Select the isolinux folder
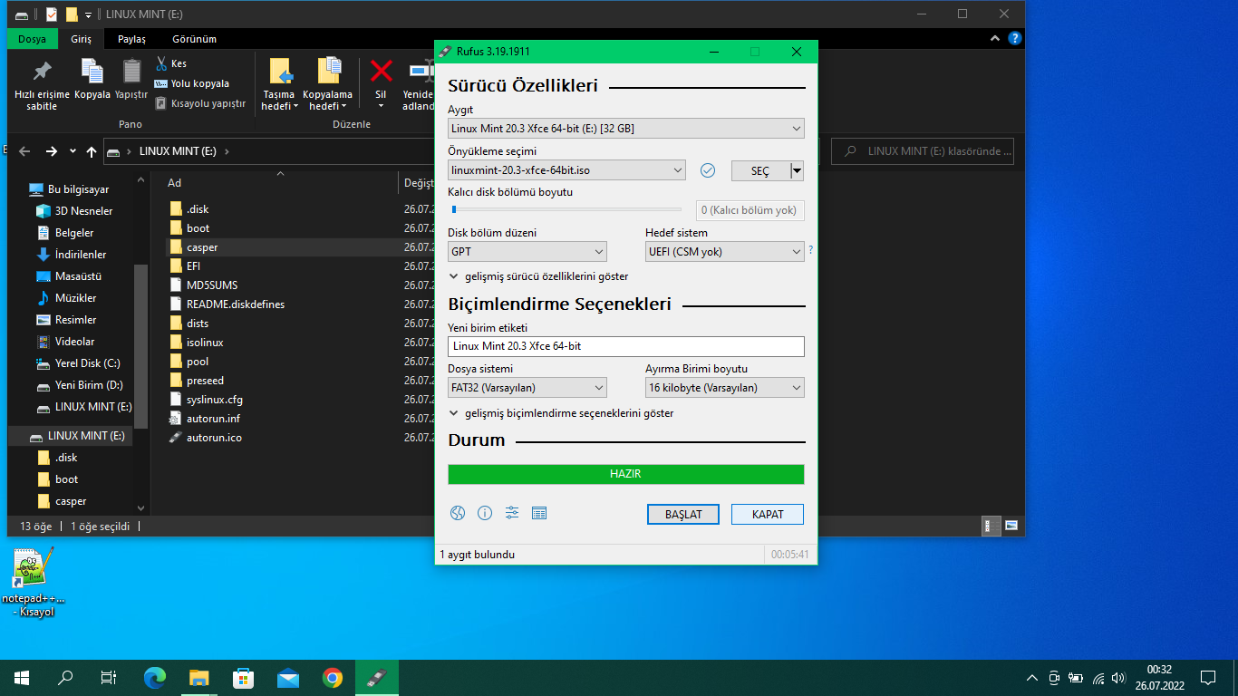Viewport: 1238px width, 696px height. point(205,343)
